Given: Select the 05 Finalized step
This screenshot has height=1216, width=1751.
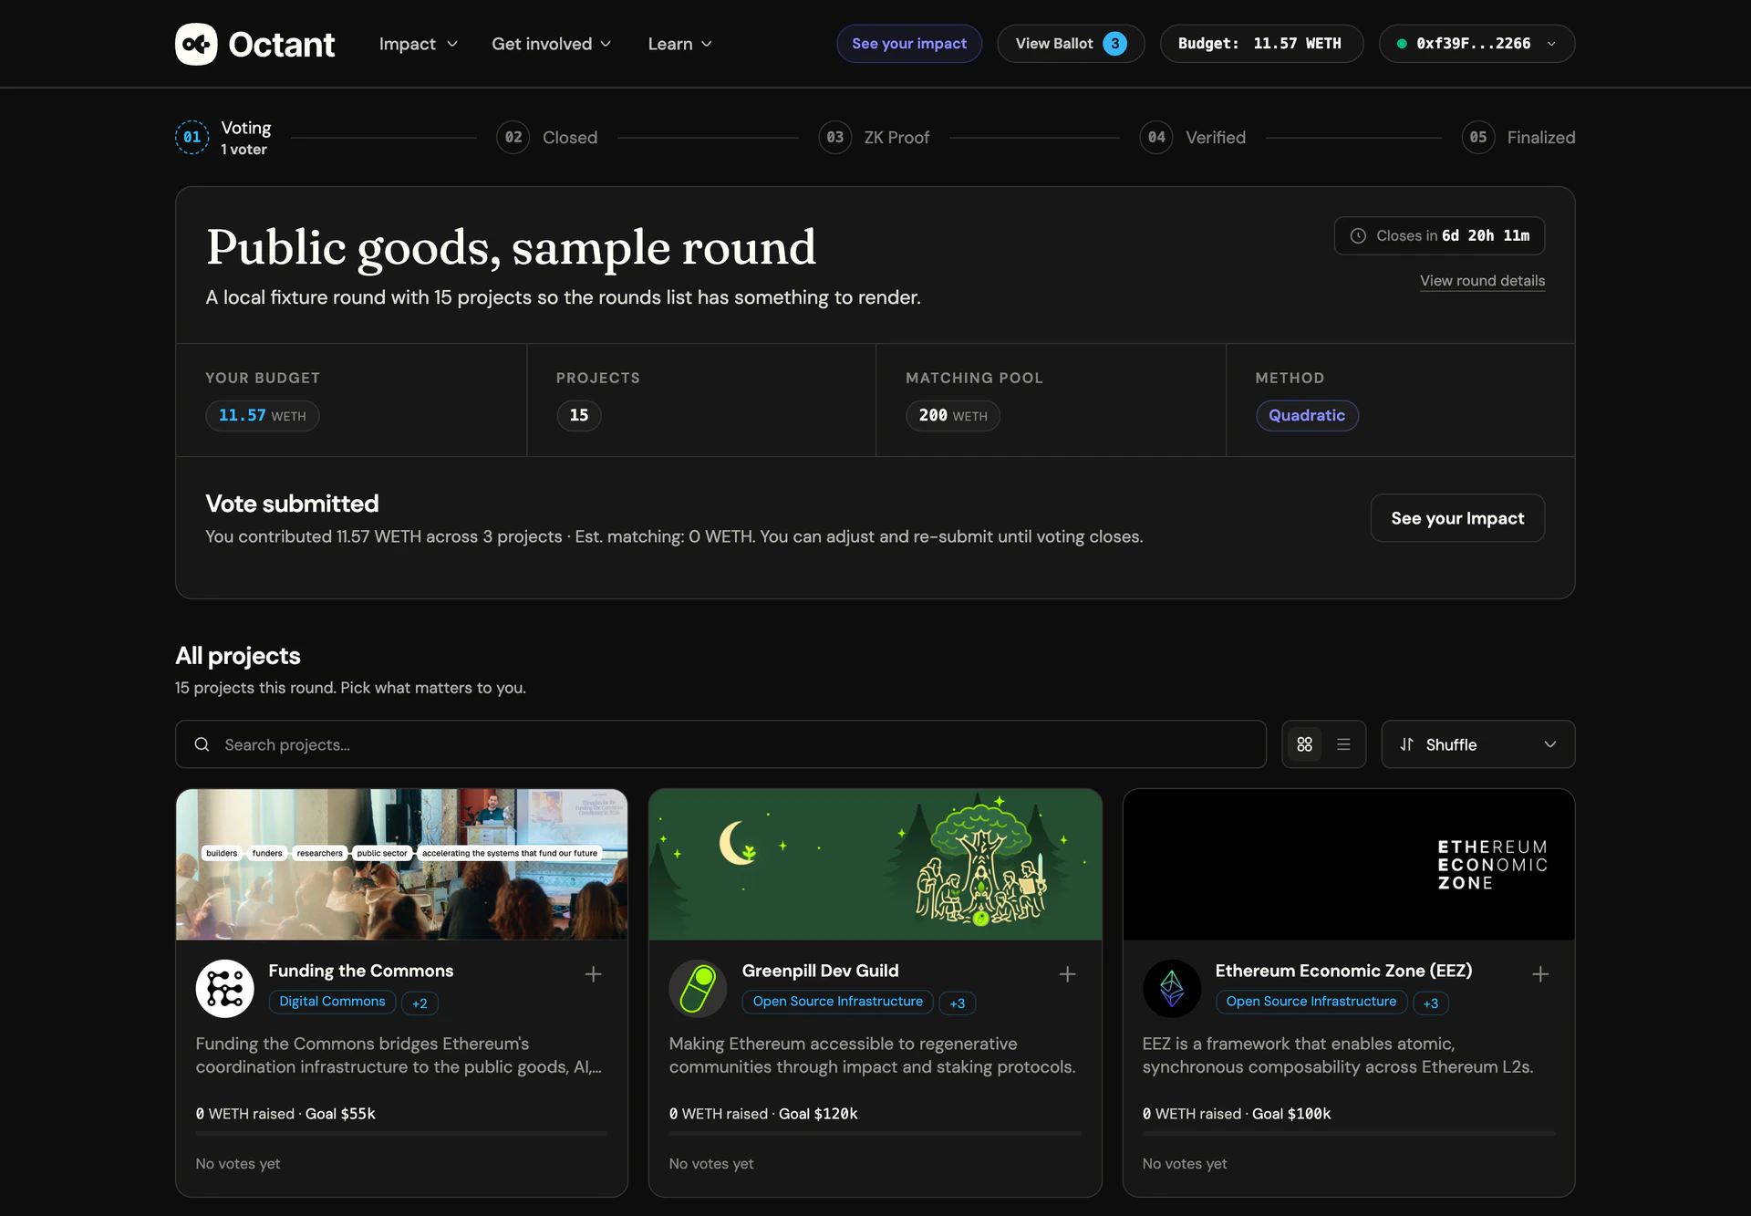Looking at the screenshot, I should pos(1518,138).
